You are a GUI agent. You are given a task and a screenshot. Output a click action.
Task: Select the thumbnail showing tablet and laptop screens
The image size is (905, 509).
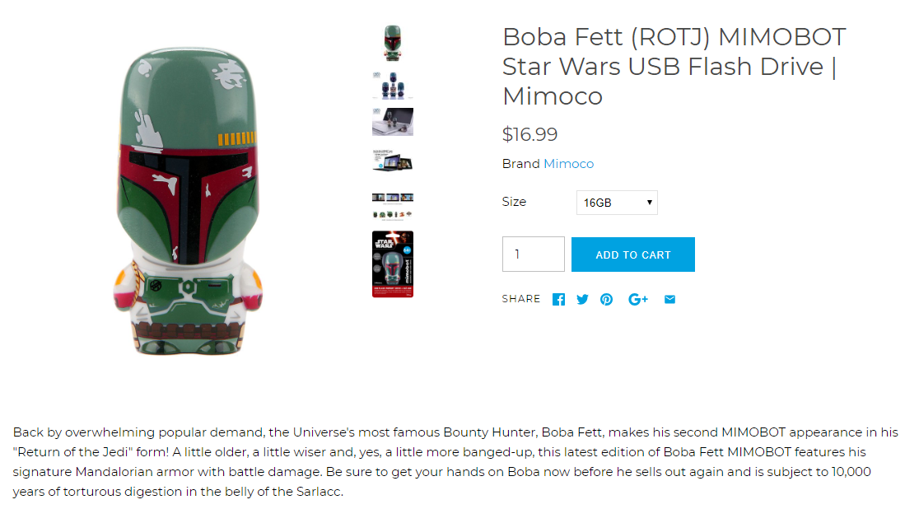point(393,161)
